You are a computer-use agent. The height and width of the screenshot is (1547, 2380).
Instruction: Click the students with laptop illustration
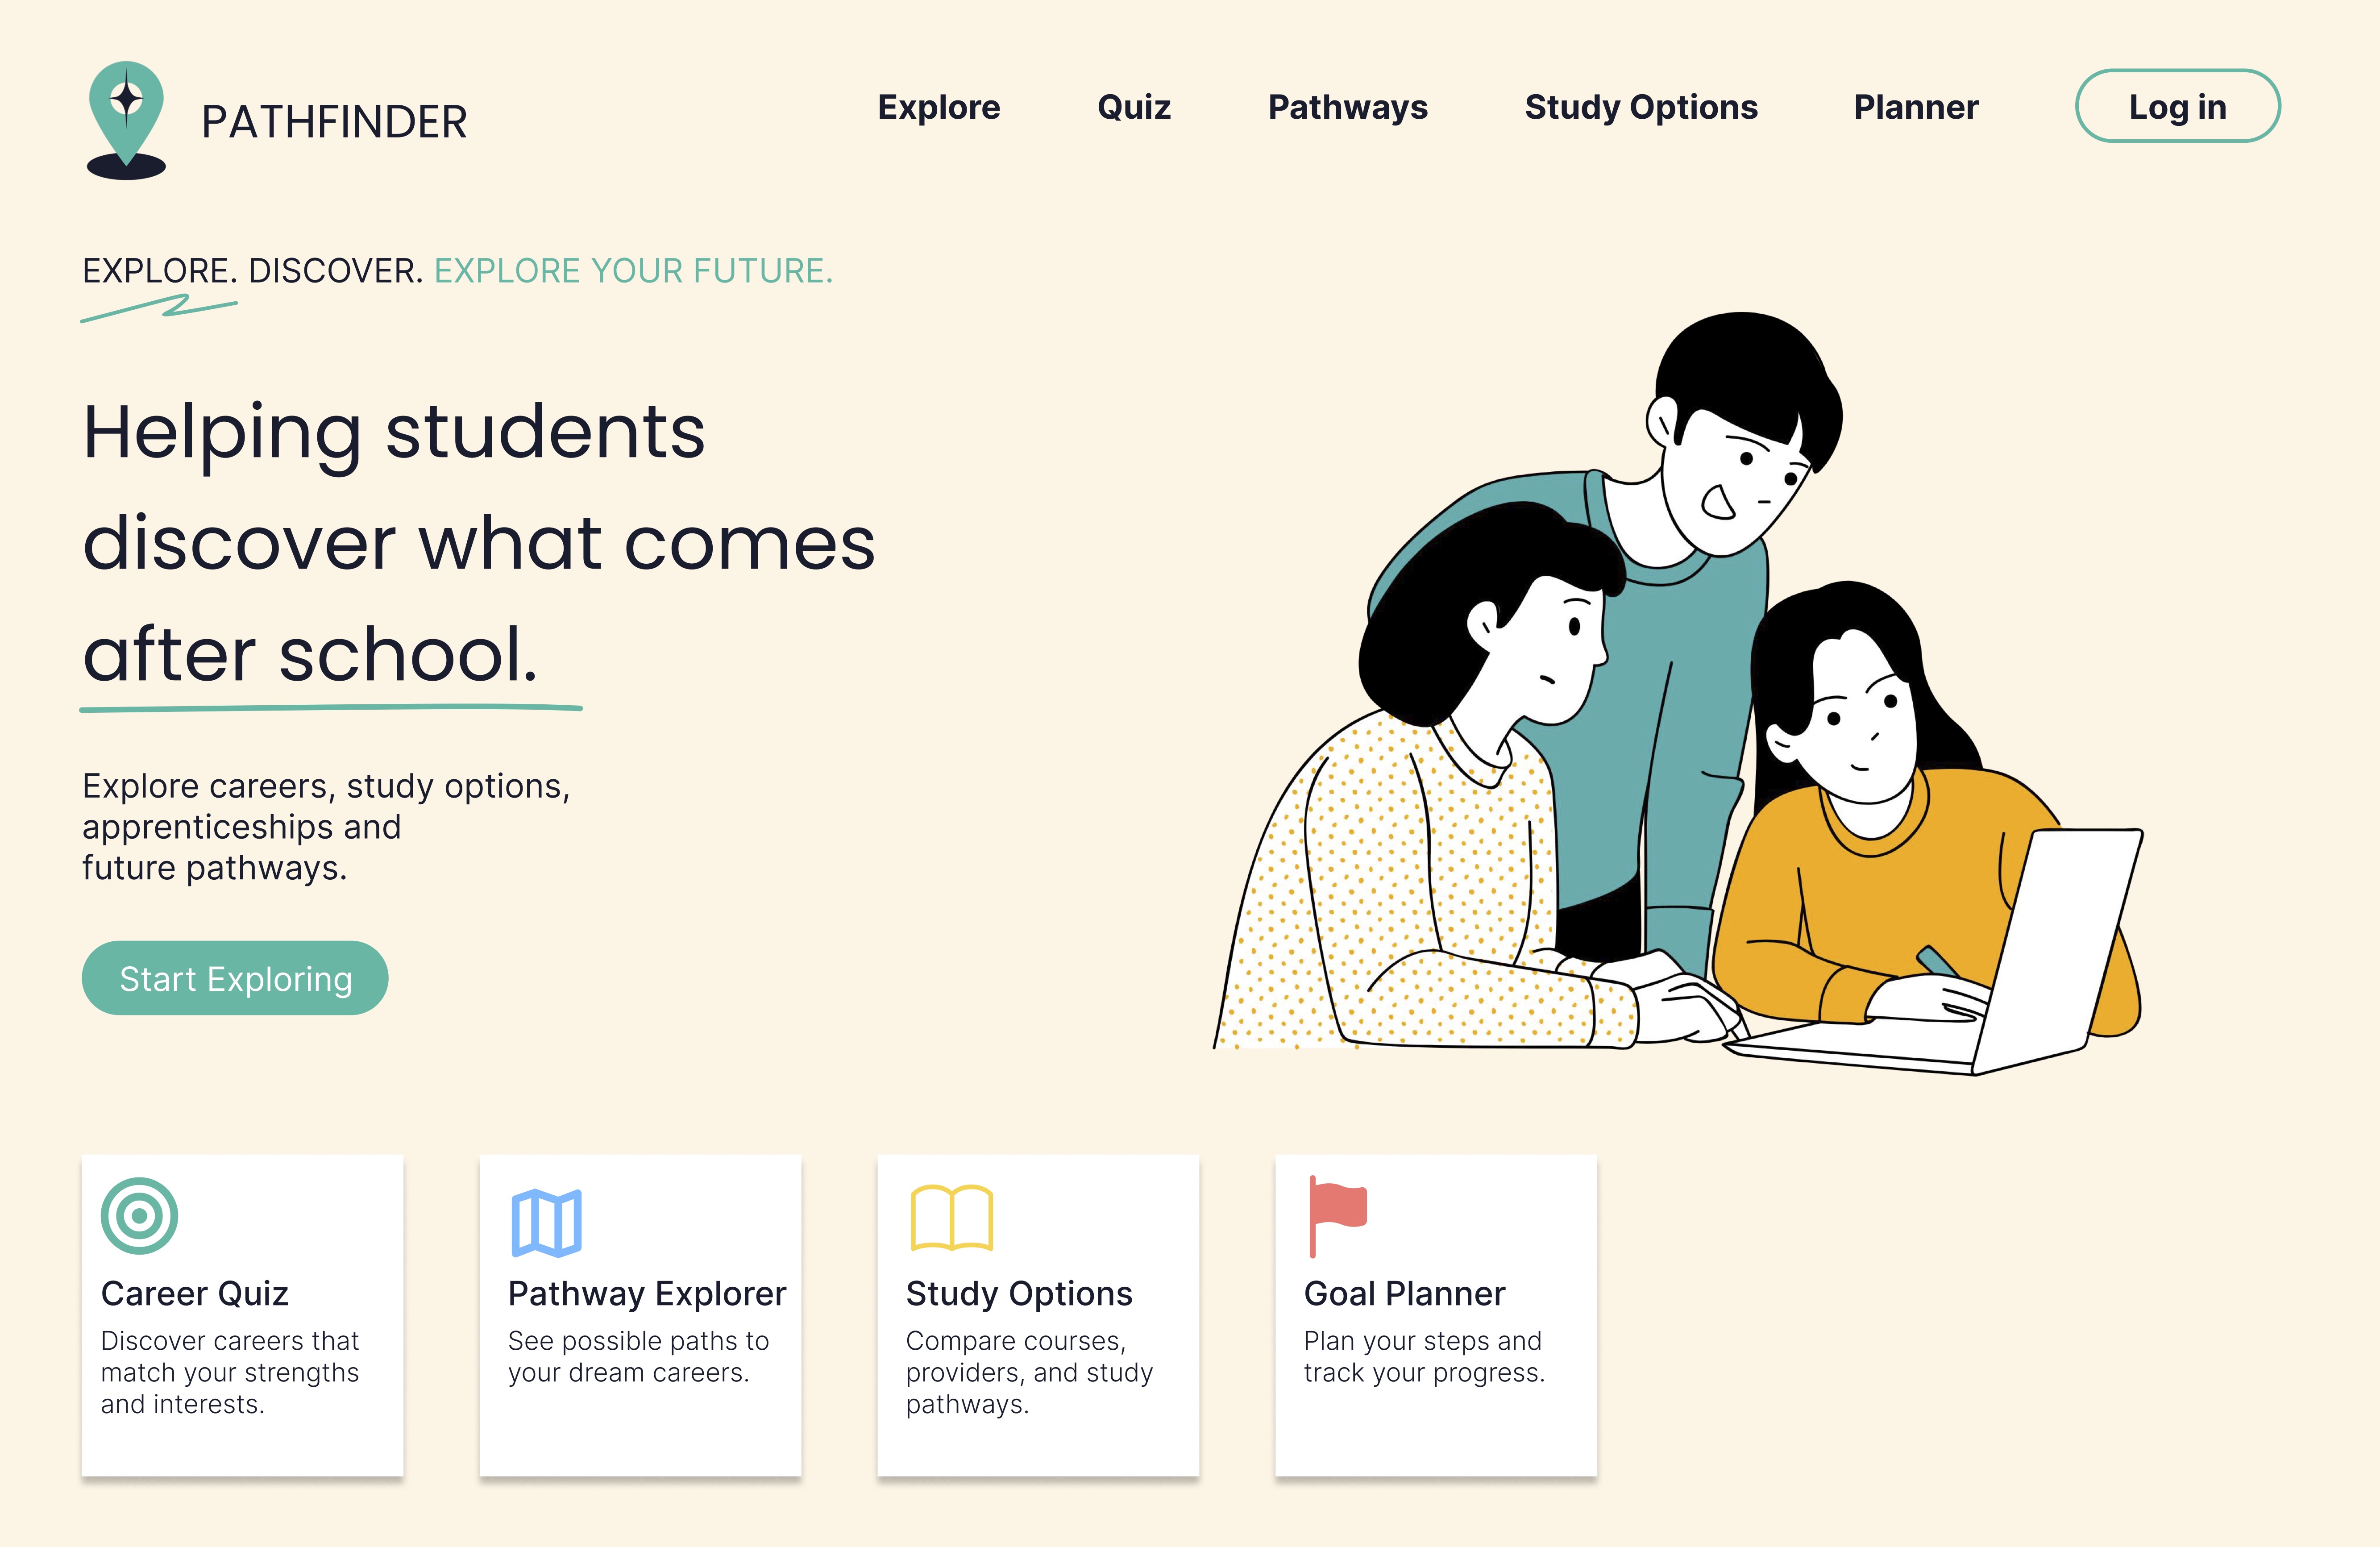pyautogui.click(x=1678, y=694)
